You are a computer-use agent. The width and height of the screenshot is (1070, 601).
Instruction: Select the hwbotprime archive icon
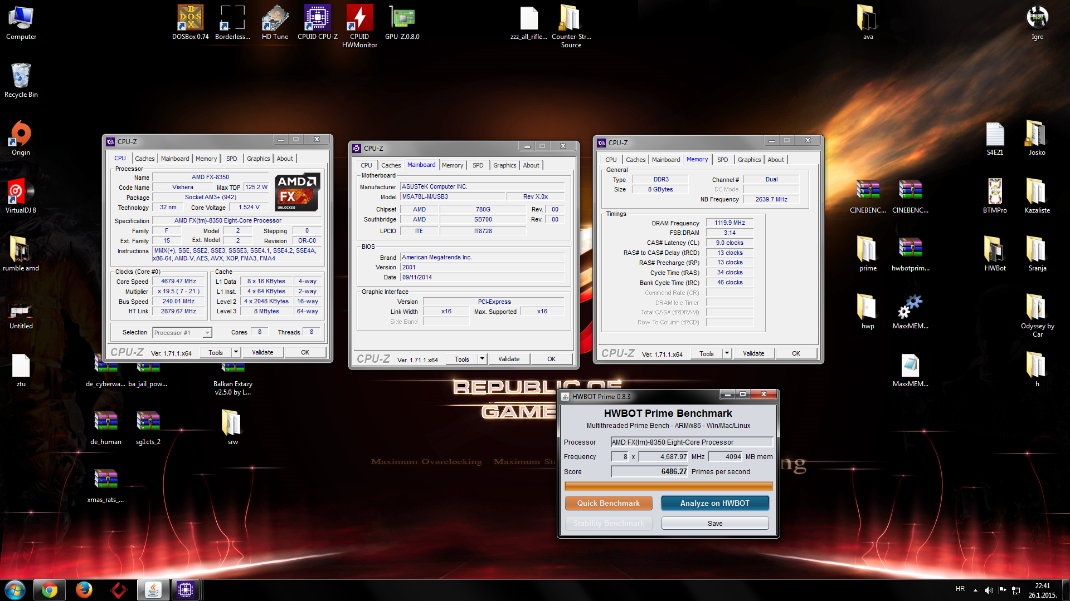point(910,254)
